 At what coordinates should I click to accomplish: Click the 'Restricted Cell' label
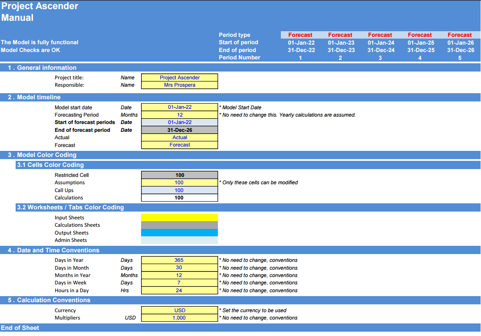pyautogui.click(x=72, y=175)
